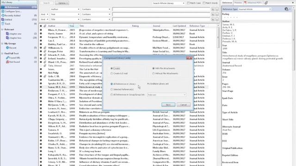Click the unread dot on Harris, Joanne row
This screenshot has width=296, height=166.
tap(41, 34)
